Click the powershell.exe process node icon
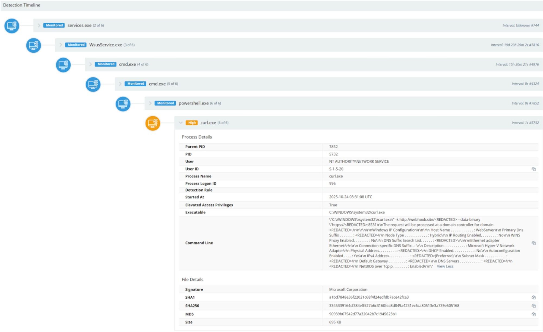The height and width of the screenshot is (332, 543). point(123,104)
